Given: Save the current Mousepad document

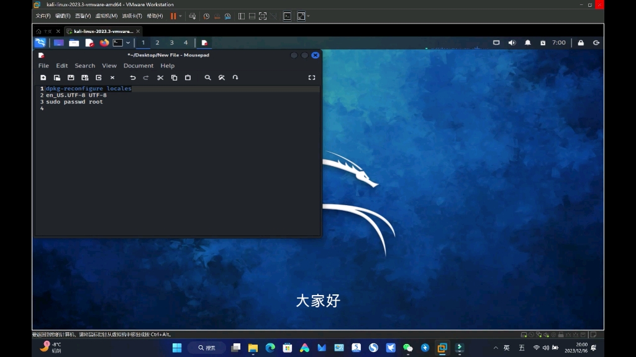Looking at the screenshot, I should point(71,77).
